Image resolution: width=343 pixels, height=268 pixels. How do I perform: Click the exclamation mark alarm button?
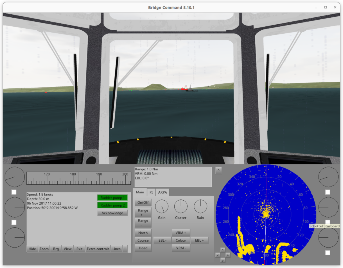[125, 249]
